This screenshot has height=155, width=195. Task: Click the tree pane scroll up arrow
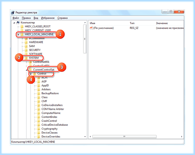[85, 23]
